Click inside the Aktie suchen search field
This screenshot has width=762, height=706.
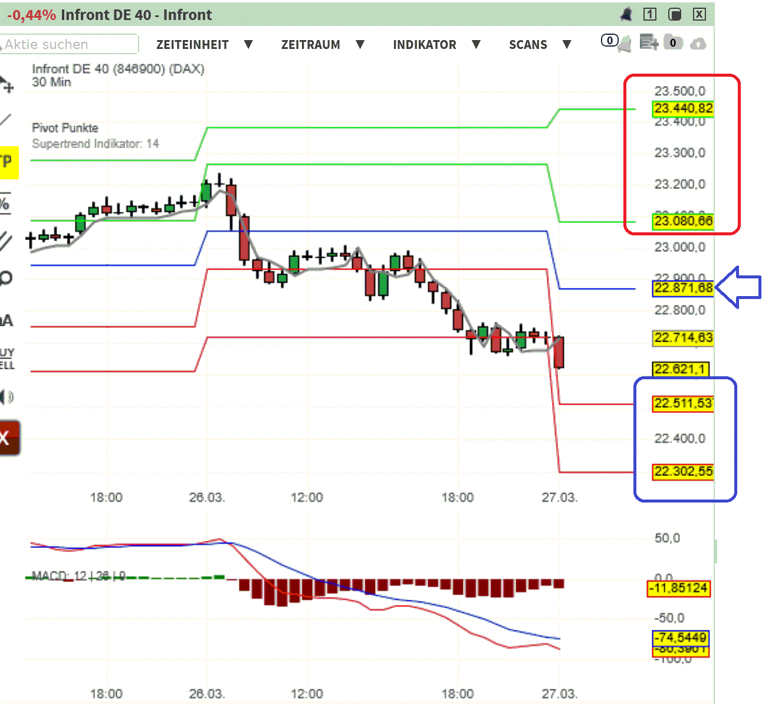68,44
